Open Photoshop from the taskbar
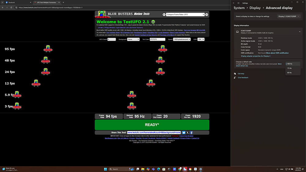This screenshot has height=172, width=306. click(195, 169)
